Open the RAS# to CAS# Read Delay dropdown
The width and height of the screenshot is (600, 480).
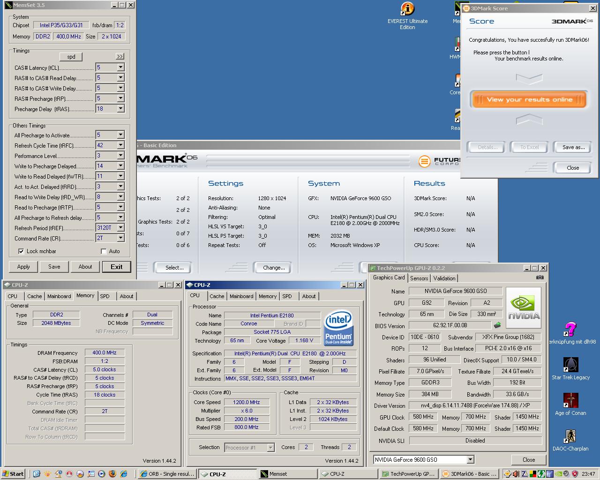[x=120, y=78]
